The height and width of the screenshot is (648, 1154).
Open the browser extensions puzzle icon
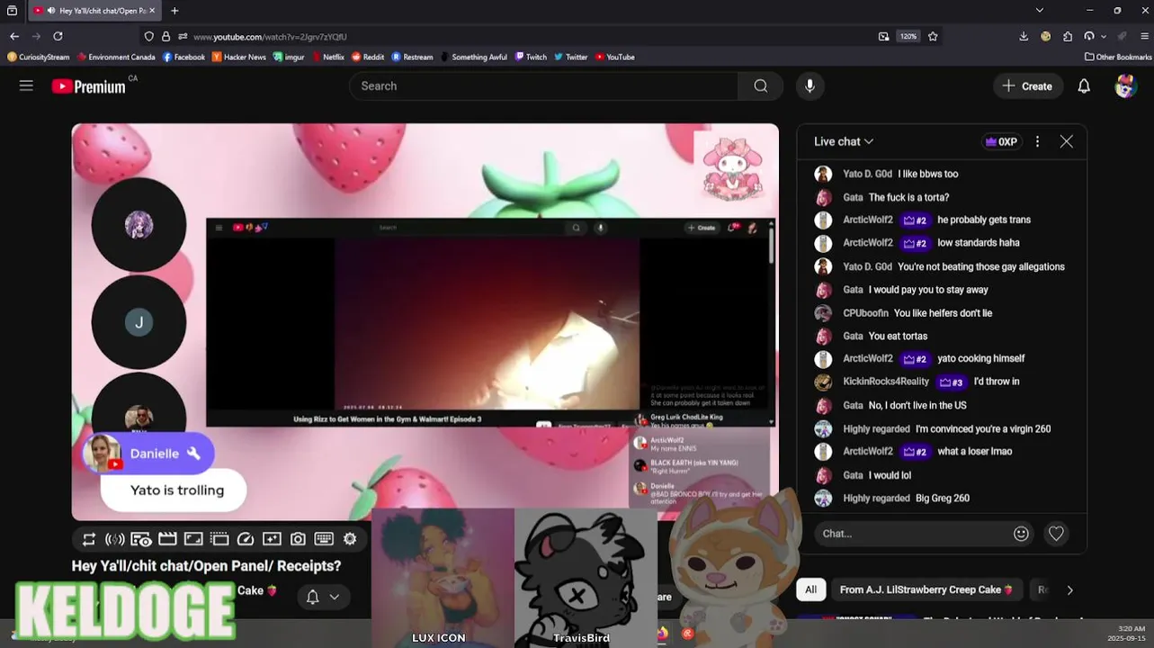(1068, 37)
